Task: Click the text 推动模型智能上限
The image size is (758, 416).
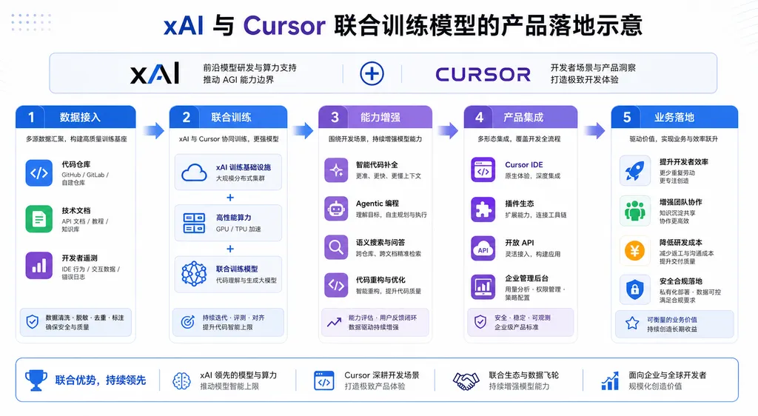Action: 229,386
